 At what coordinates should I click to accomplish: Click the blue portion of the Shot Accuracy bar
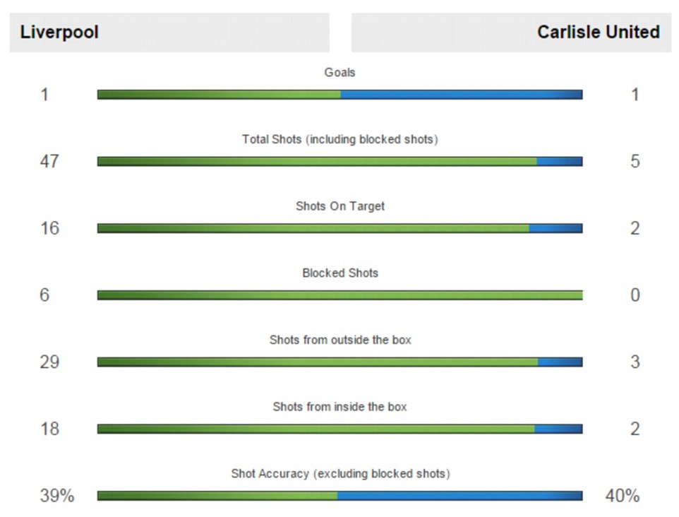click(x=459, y=496)
